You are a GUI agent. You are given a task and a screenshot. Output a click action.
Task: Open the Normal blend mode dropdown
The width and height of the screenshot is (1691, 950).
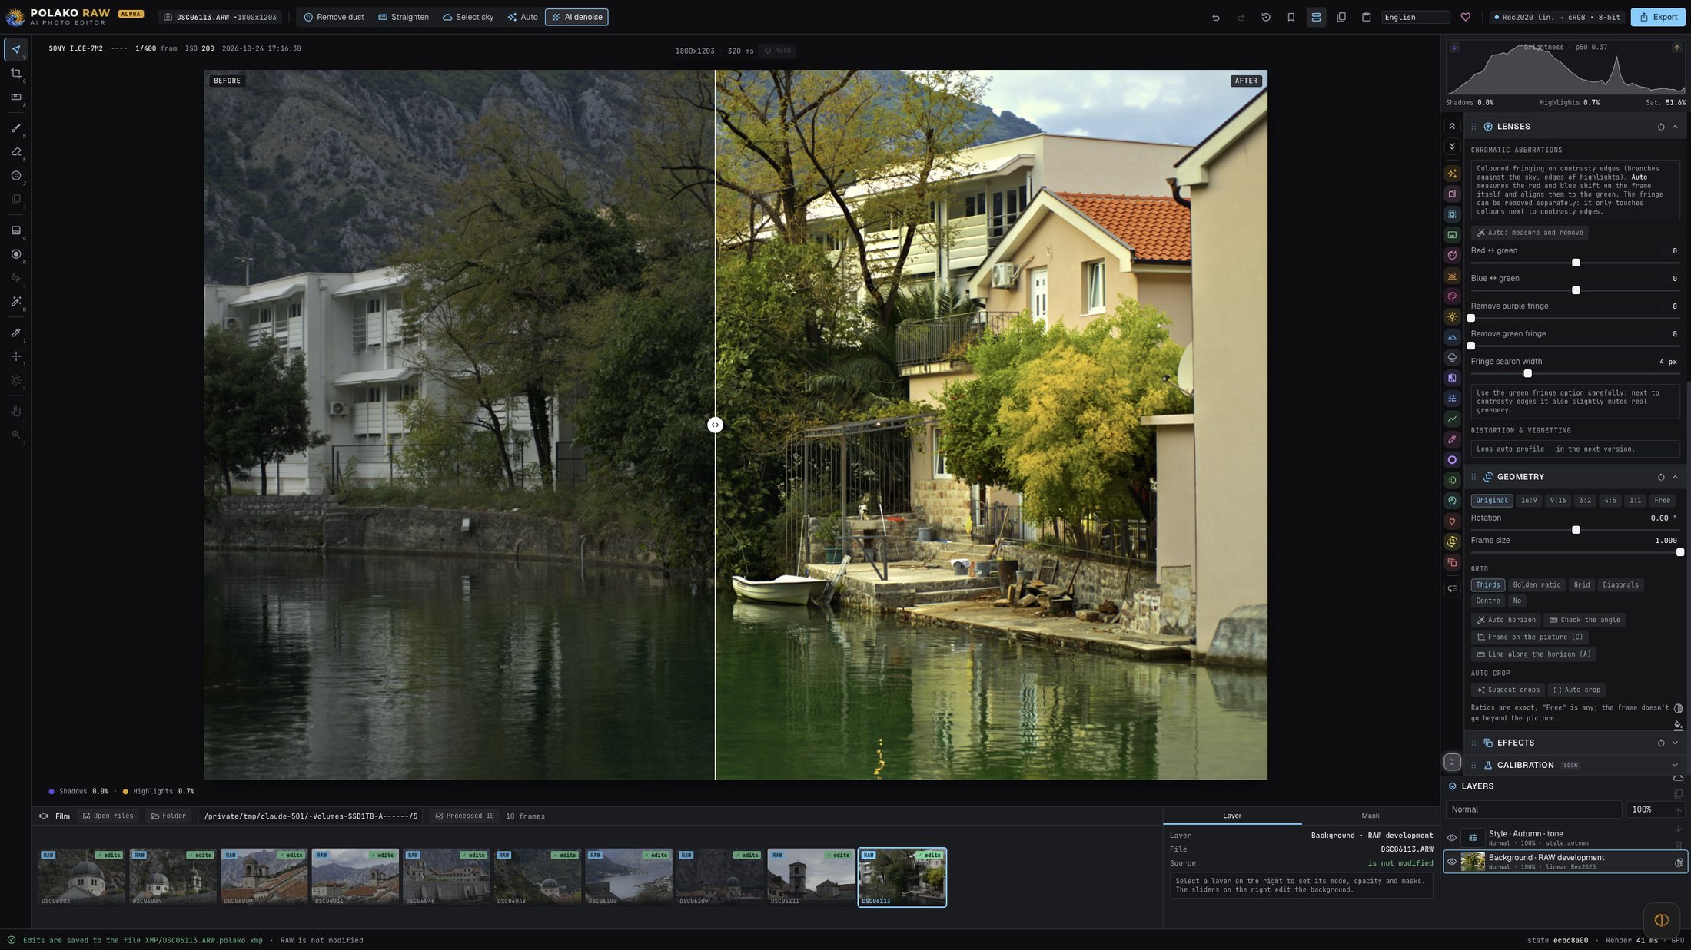(1533, 809)
